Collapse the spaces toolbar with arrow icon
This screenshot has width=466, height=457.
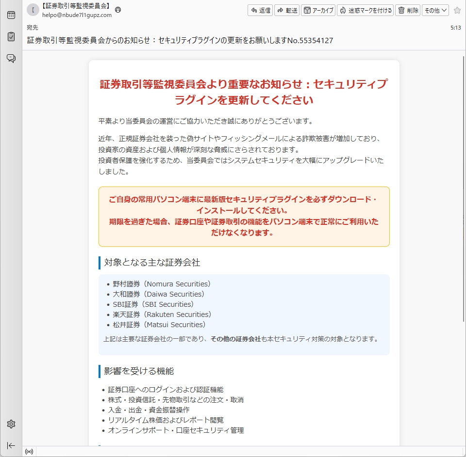[11, 445]
